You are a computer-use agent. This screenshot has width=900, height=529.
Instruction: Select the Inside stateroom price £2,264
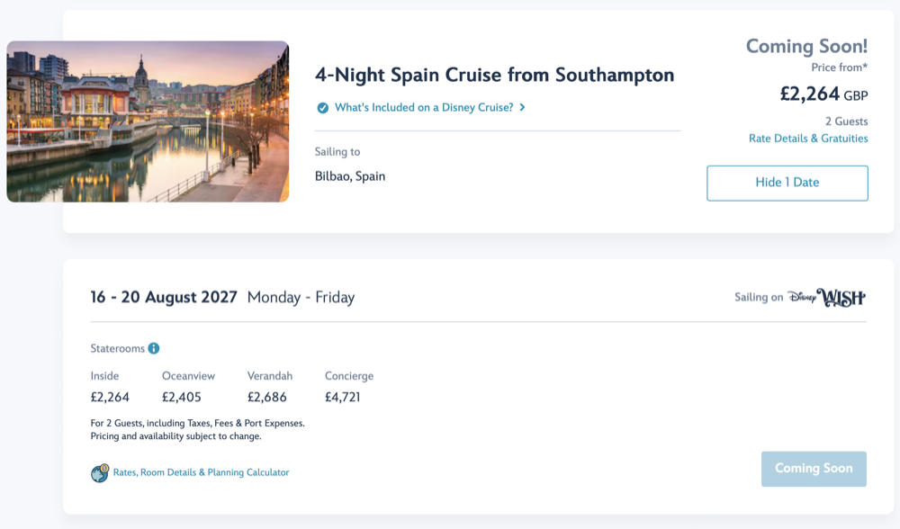[110, 397]
